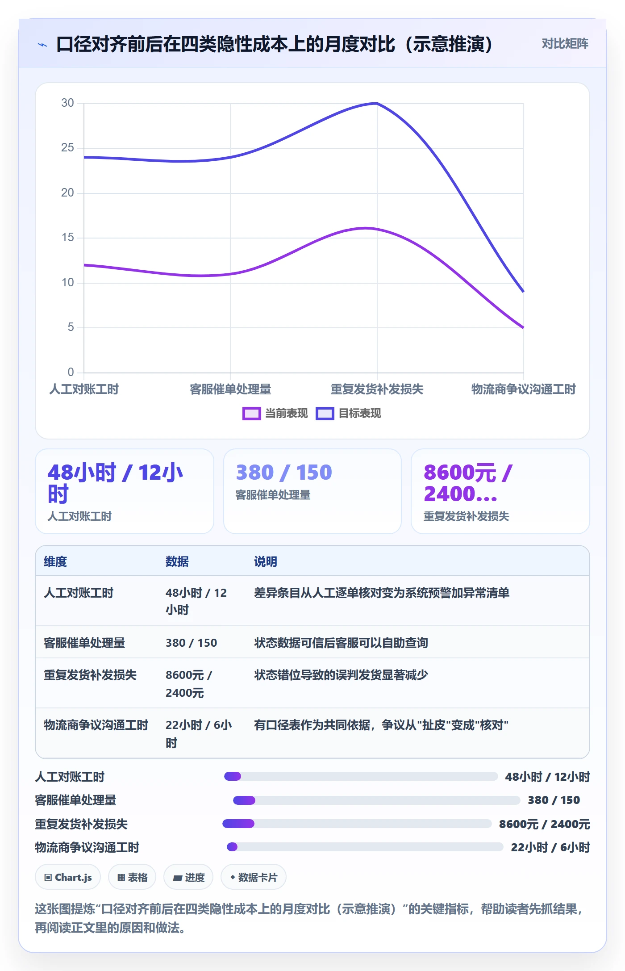This screenshot has width=625, height=971.
Task: Click the 说明 column header
Action: click(x=266, y=561)
